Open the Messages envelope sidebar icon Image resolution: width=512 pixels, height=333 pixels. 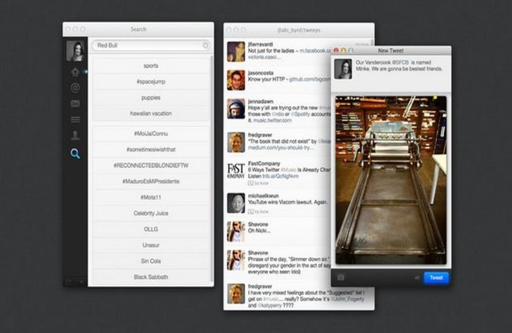click(x=75, y=104)
